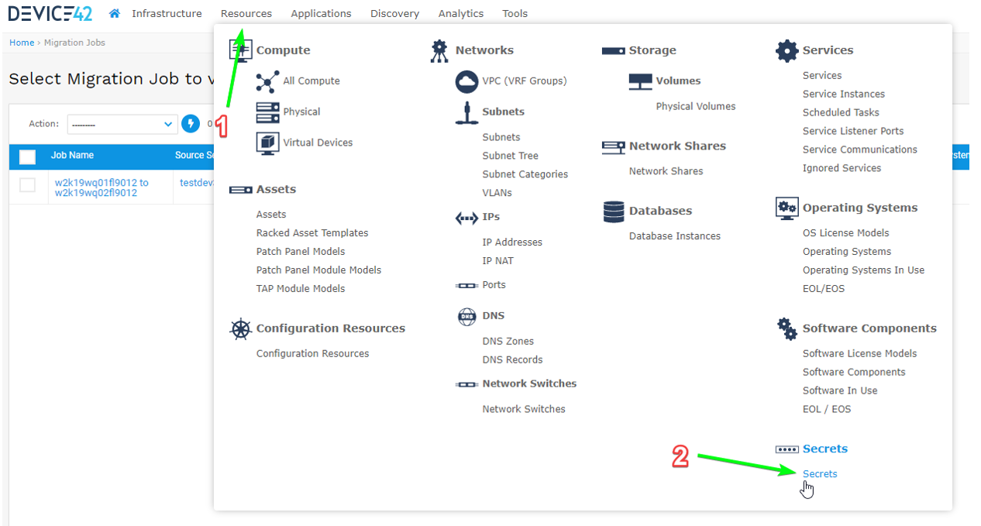The height and width of the screenshot is (526, 981).
Task: Click the Physical server rack icon
Action: (x=267, y=112)
